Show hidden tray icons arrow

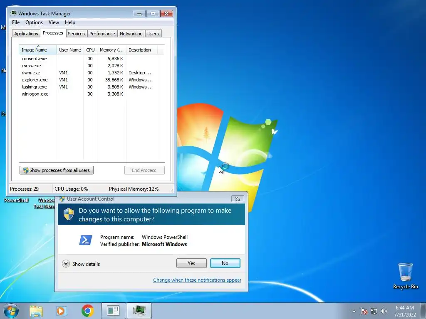tap(354, 311)
